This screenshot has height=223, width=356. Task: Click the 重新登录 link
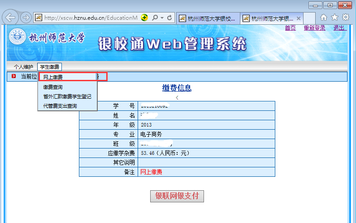tap(314, 28)
